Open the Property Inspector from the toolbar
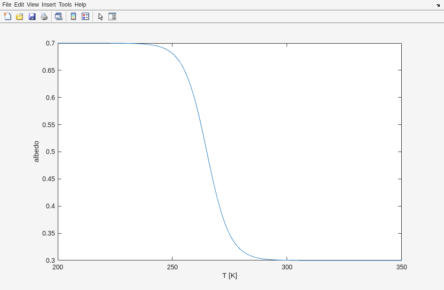 (x=112, y=16)
